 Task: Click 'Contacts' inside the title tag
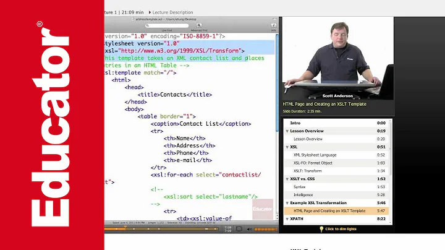tap(173, 95)
